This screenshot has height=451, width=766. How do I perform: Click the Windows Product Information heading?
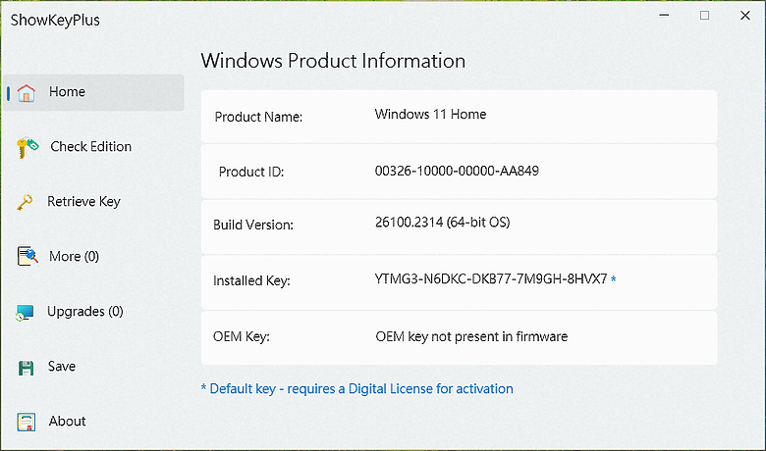[333, 61]
